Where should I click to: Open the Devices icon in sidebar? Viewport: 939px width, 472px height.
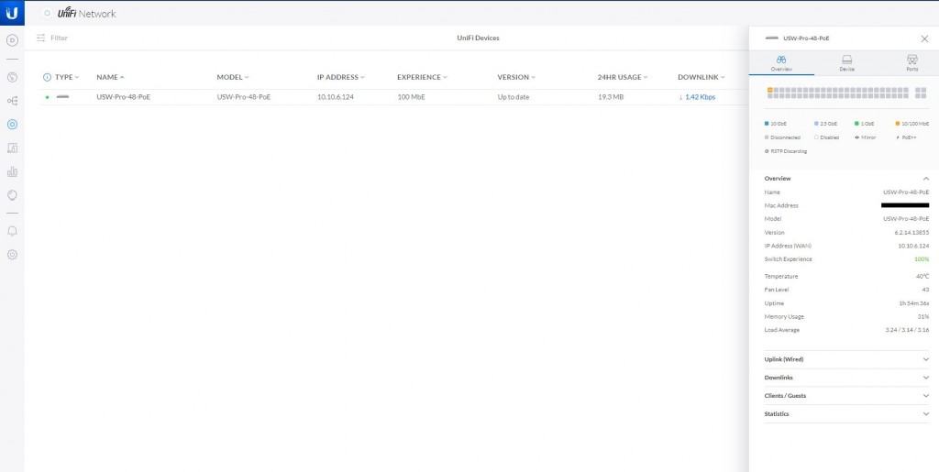[12, 125]
